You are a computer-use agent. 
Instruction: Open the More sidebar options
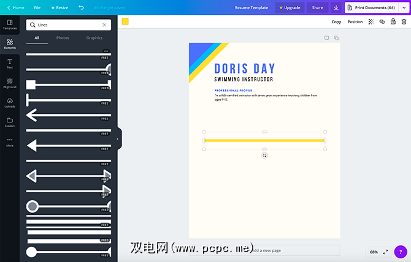coord(10,142)
